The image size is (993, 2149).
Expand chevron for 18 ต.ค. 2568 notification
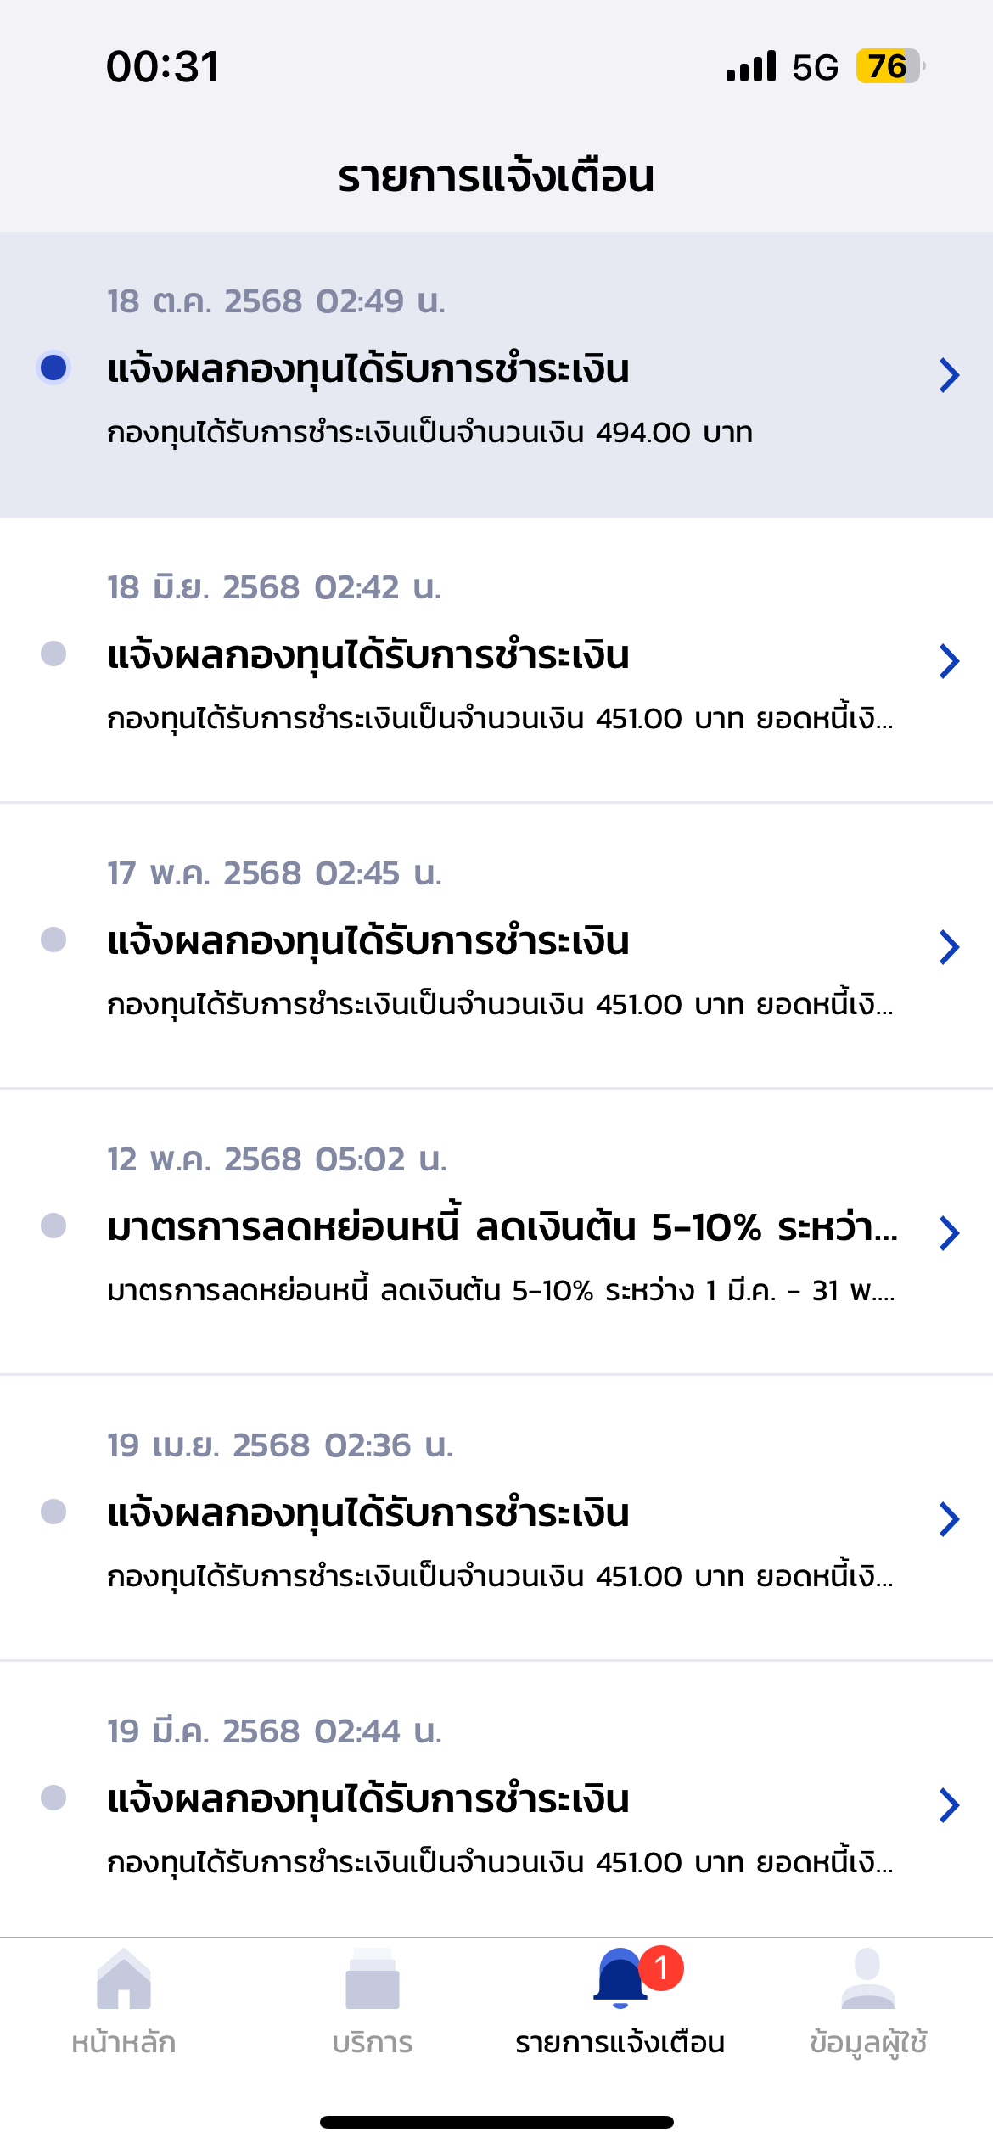coord(949,375)
